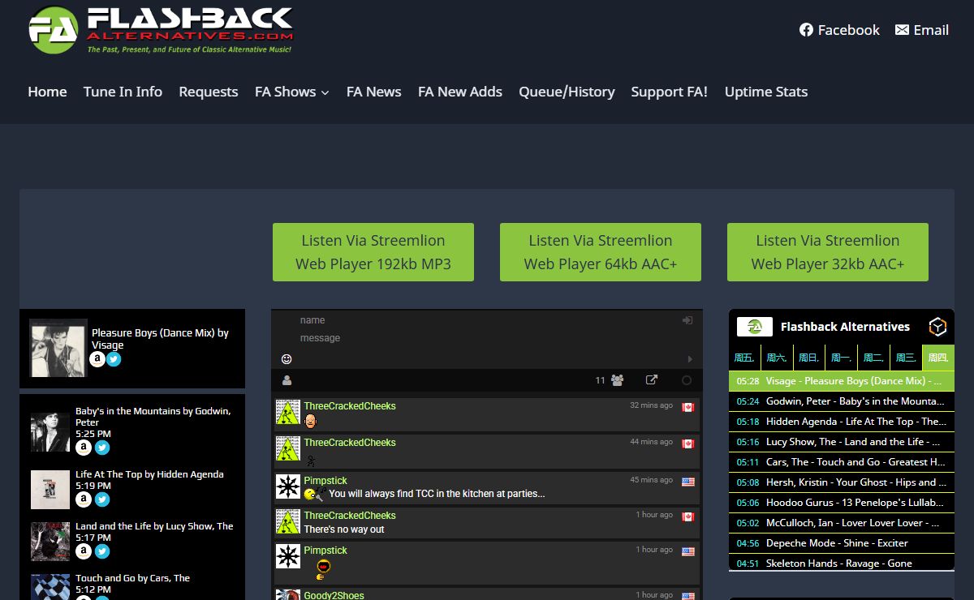The height and width of the screenshot is (600, 974).
Task: Open the Facebook link in header
Action: [839, 30]
